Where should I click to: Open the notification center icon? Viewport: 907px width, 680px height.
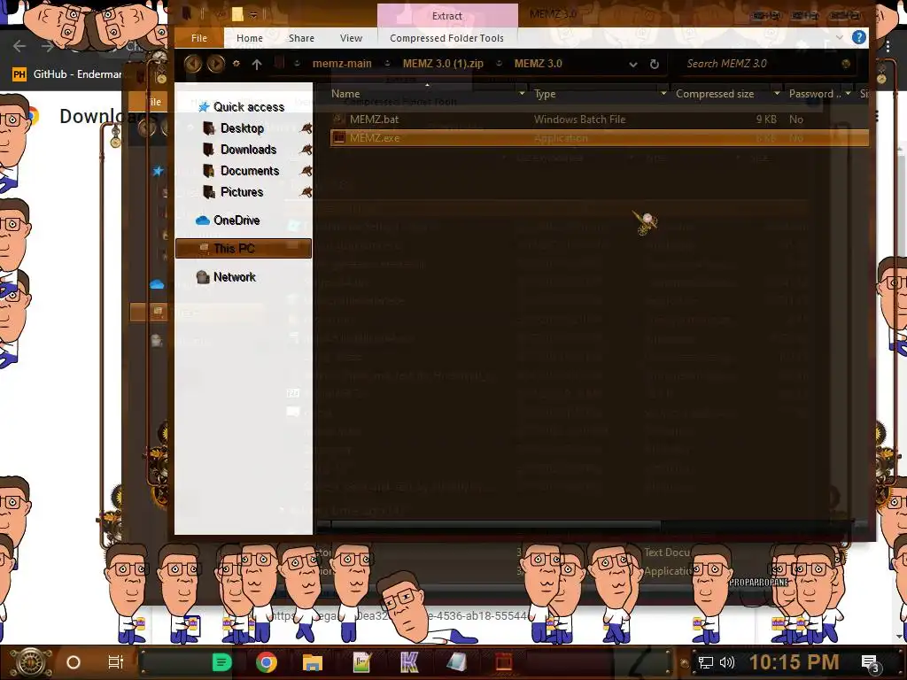(870, 663)
